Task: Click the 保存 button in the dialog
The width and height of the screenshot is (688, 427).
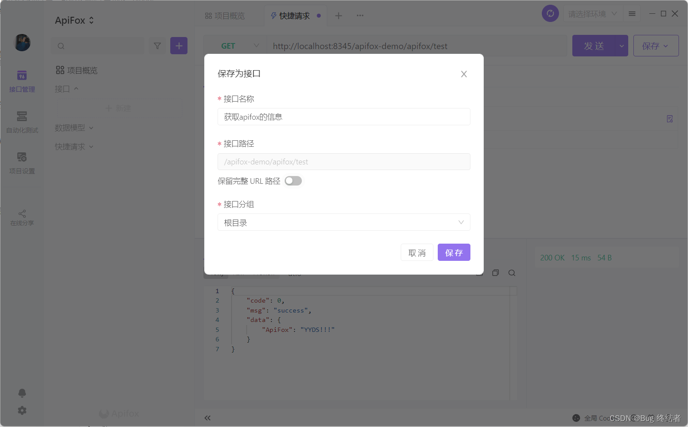Action: tap(454, 253)
